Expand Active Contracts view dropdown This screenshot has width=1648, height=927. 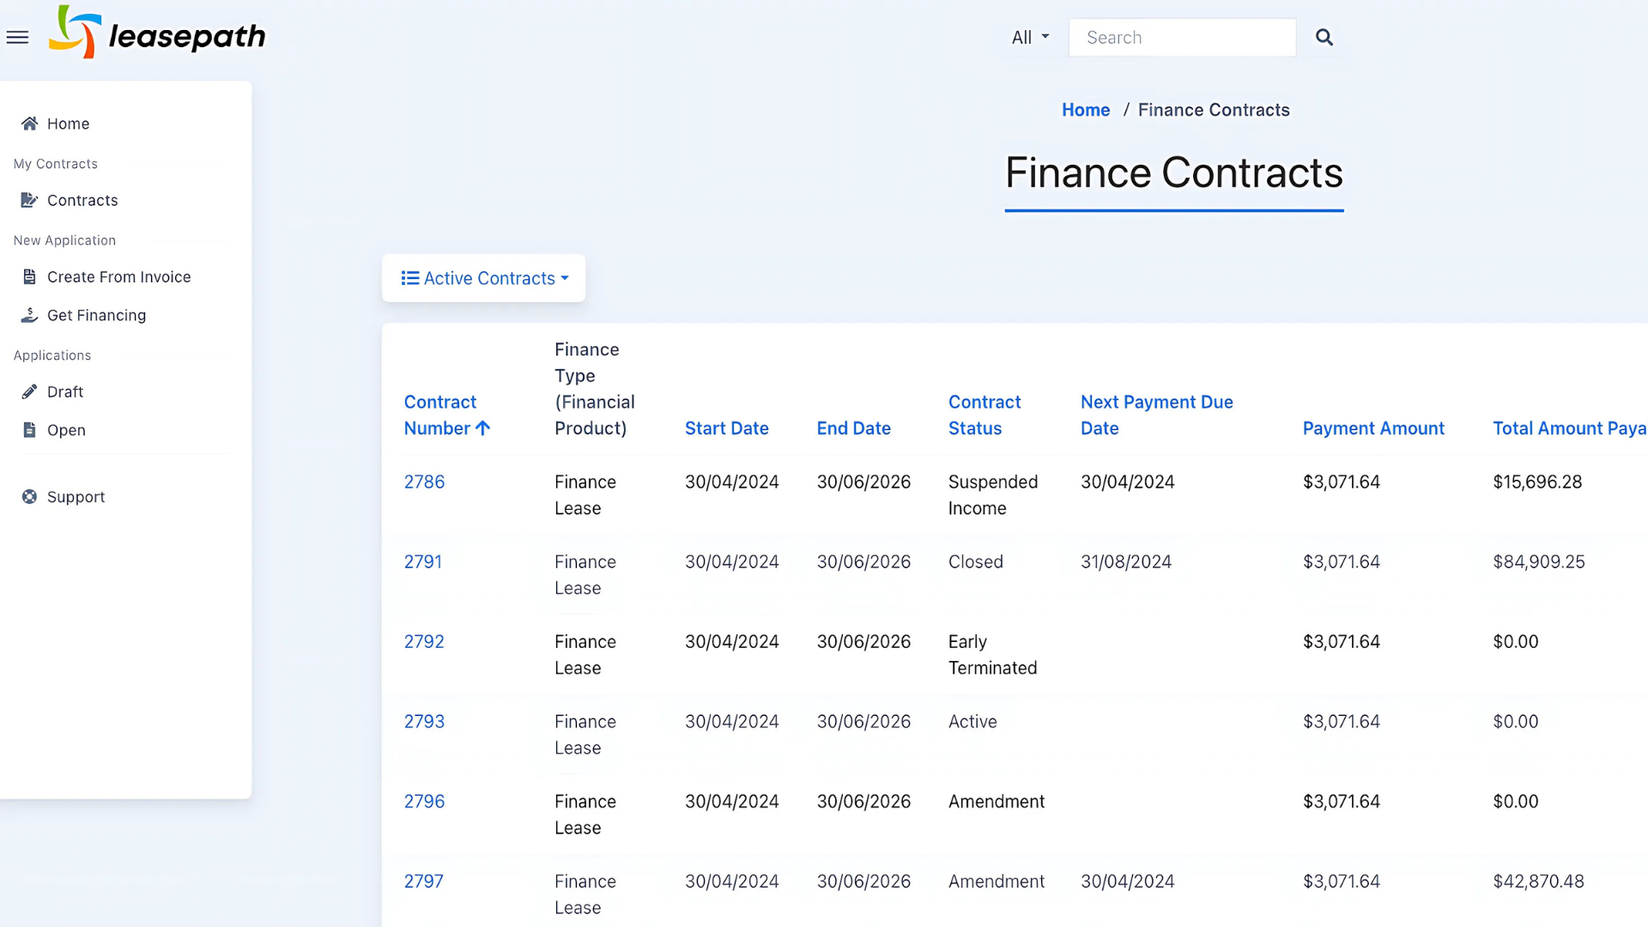pos(484,278)
